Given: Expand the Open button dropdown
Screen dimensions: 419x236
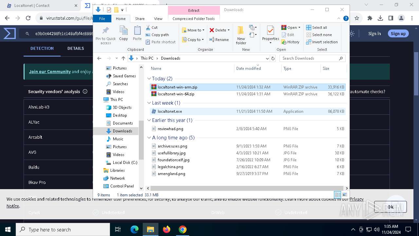Looking at the screenshot, I should (299, 28).
